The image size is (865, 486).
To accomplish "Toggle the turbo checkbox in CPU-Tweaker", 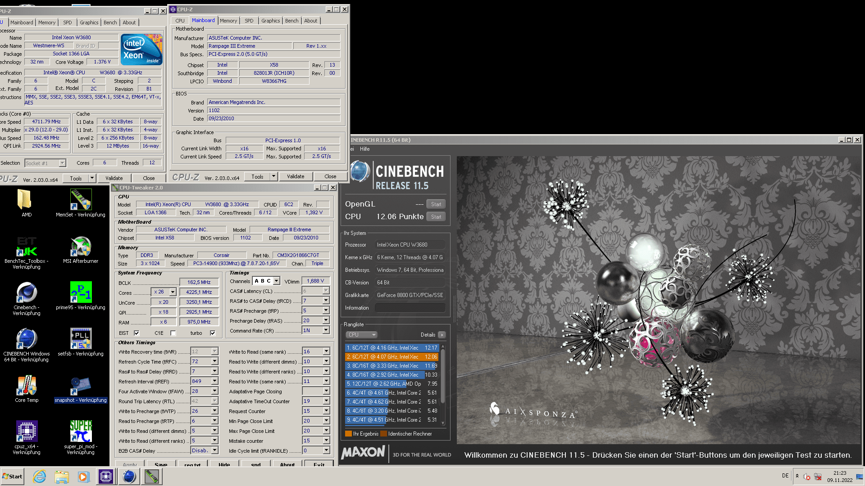I will pos(213,333).
